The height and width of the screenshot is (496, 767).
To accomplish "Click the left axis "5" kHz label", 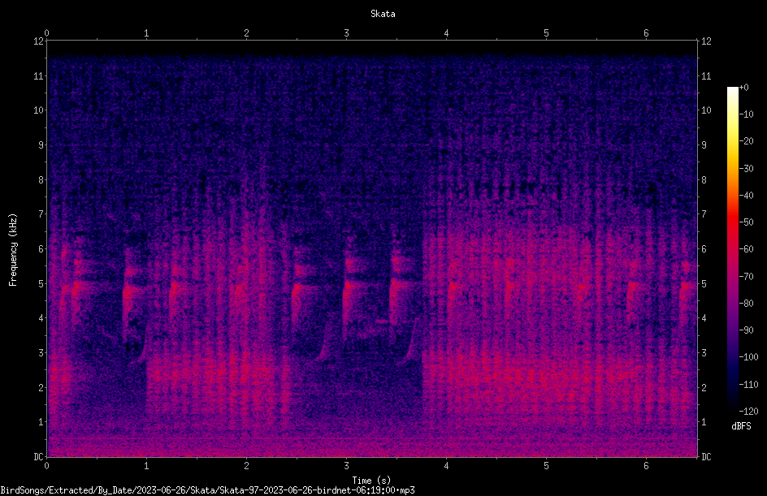I will (x=41, y=283).
